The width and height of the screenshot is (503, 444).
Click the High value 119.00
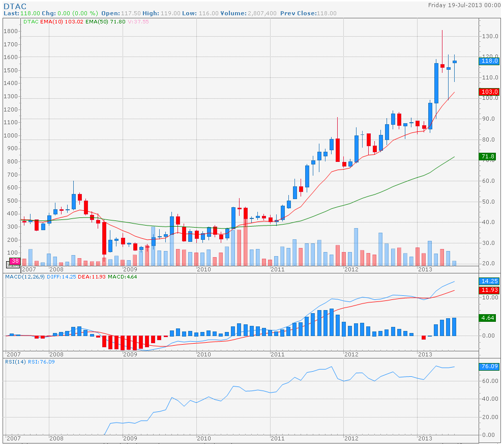171,13
